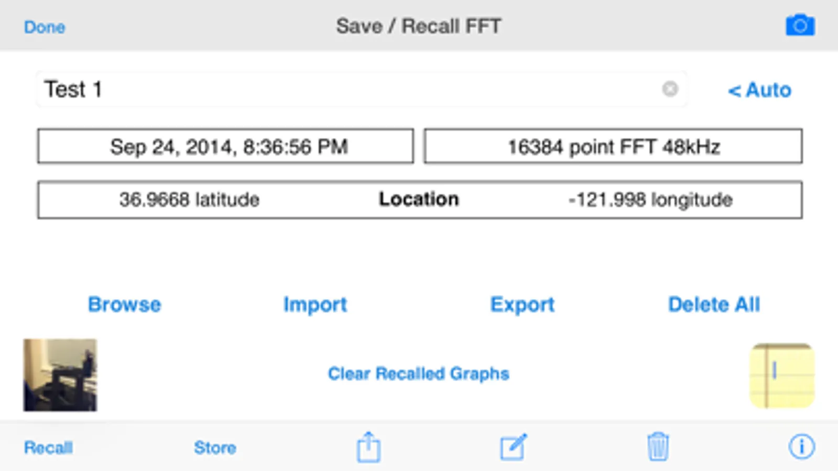
Task: Open the info icon
Action: (801, 447)
